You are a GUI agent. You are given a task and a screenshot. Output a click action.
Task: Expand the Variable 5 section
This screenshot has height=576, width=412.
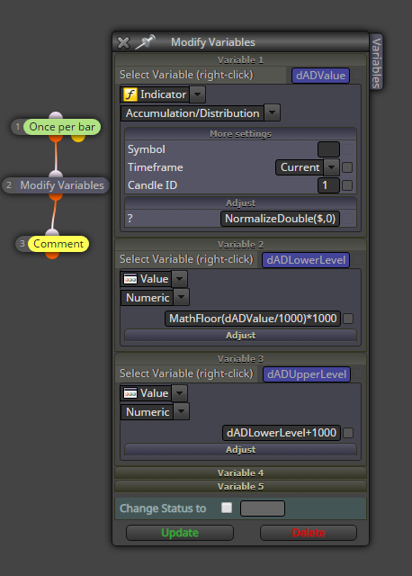coord(240,486)
